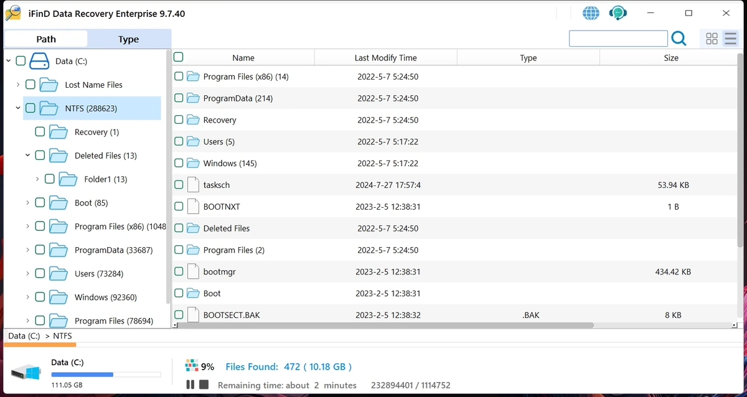Open Program Files (2) in file list
This screenshot has width=747, height=397.
(233, 250)
